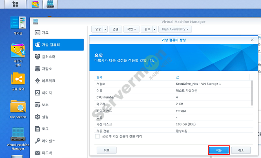Click the 종료 toolbar button
The image size is (261, 158).
(x=147, y=29)
